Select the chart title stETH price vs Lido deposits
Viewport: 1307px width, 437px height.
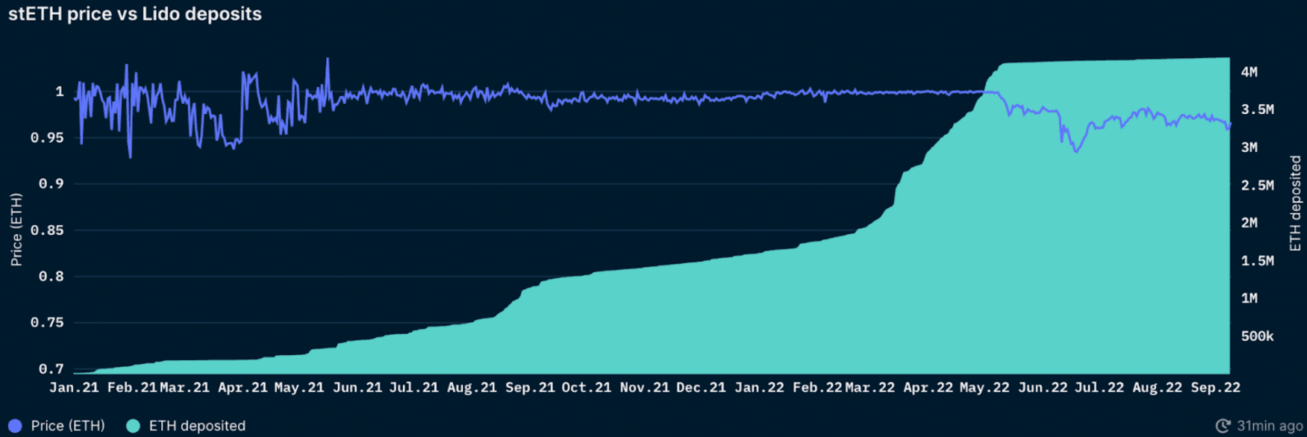coord(135,14)
